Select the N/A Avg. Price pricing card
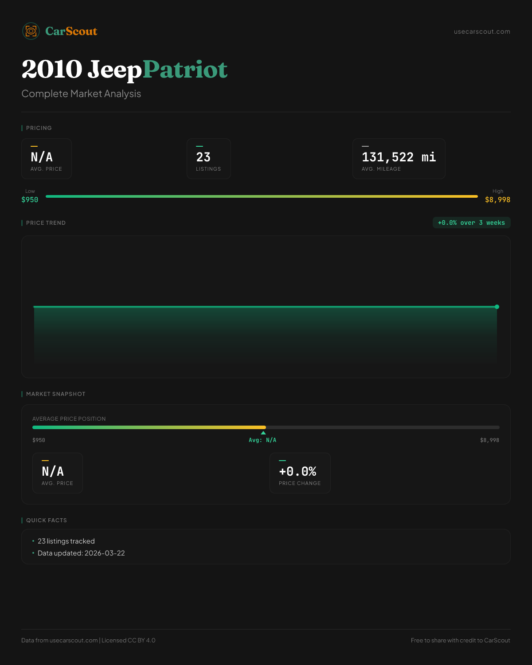This screenshot has height=665, width=532. click(47, 159)
